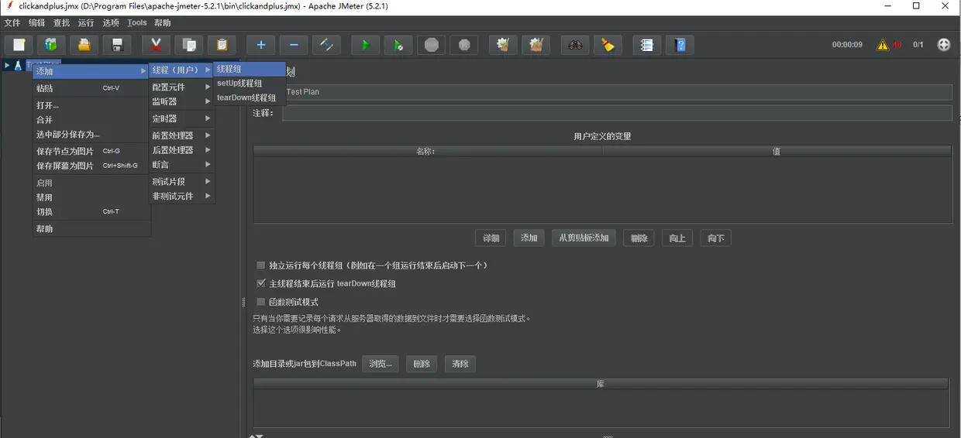Screen dimensions: 961x438
Task: Clear all results with the double broom icon
Action: click(x=536, y=45)
